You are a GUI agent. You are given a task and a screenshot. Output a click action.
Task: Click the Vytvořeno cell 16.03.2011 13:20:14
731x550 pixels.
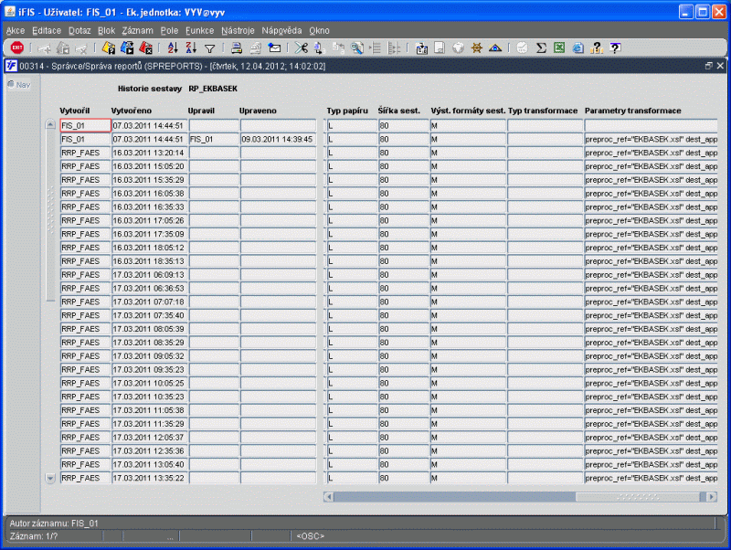click(x=148, y=153)
